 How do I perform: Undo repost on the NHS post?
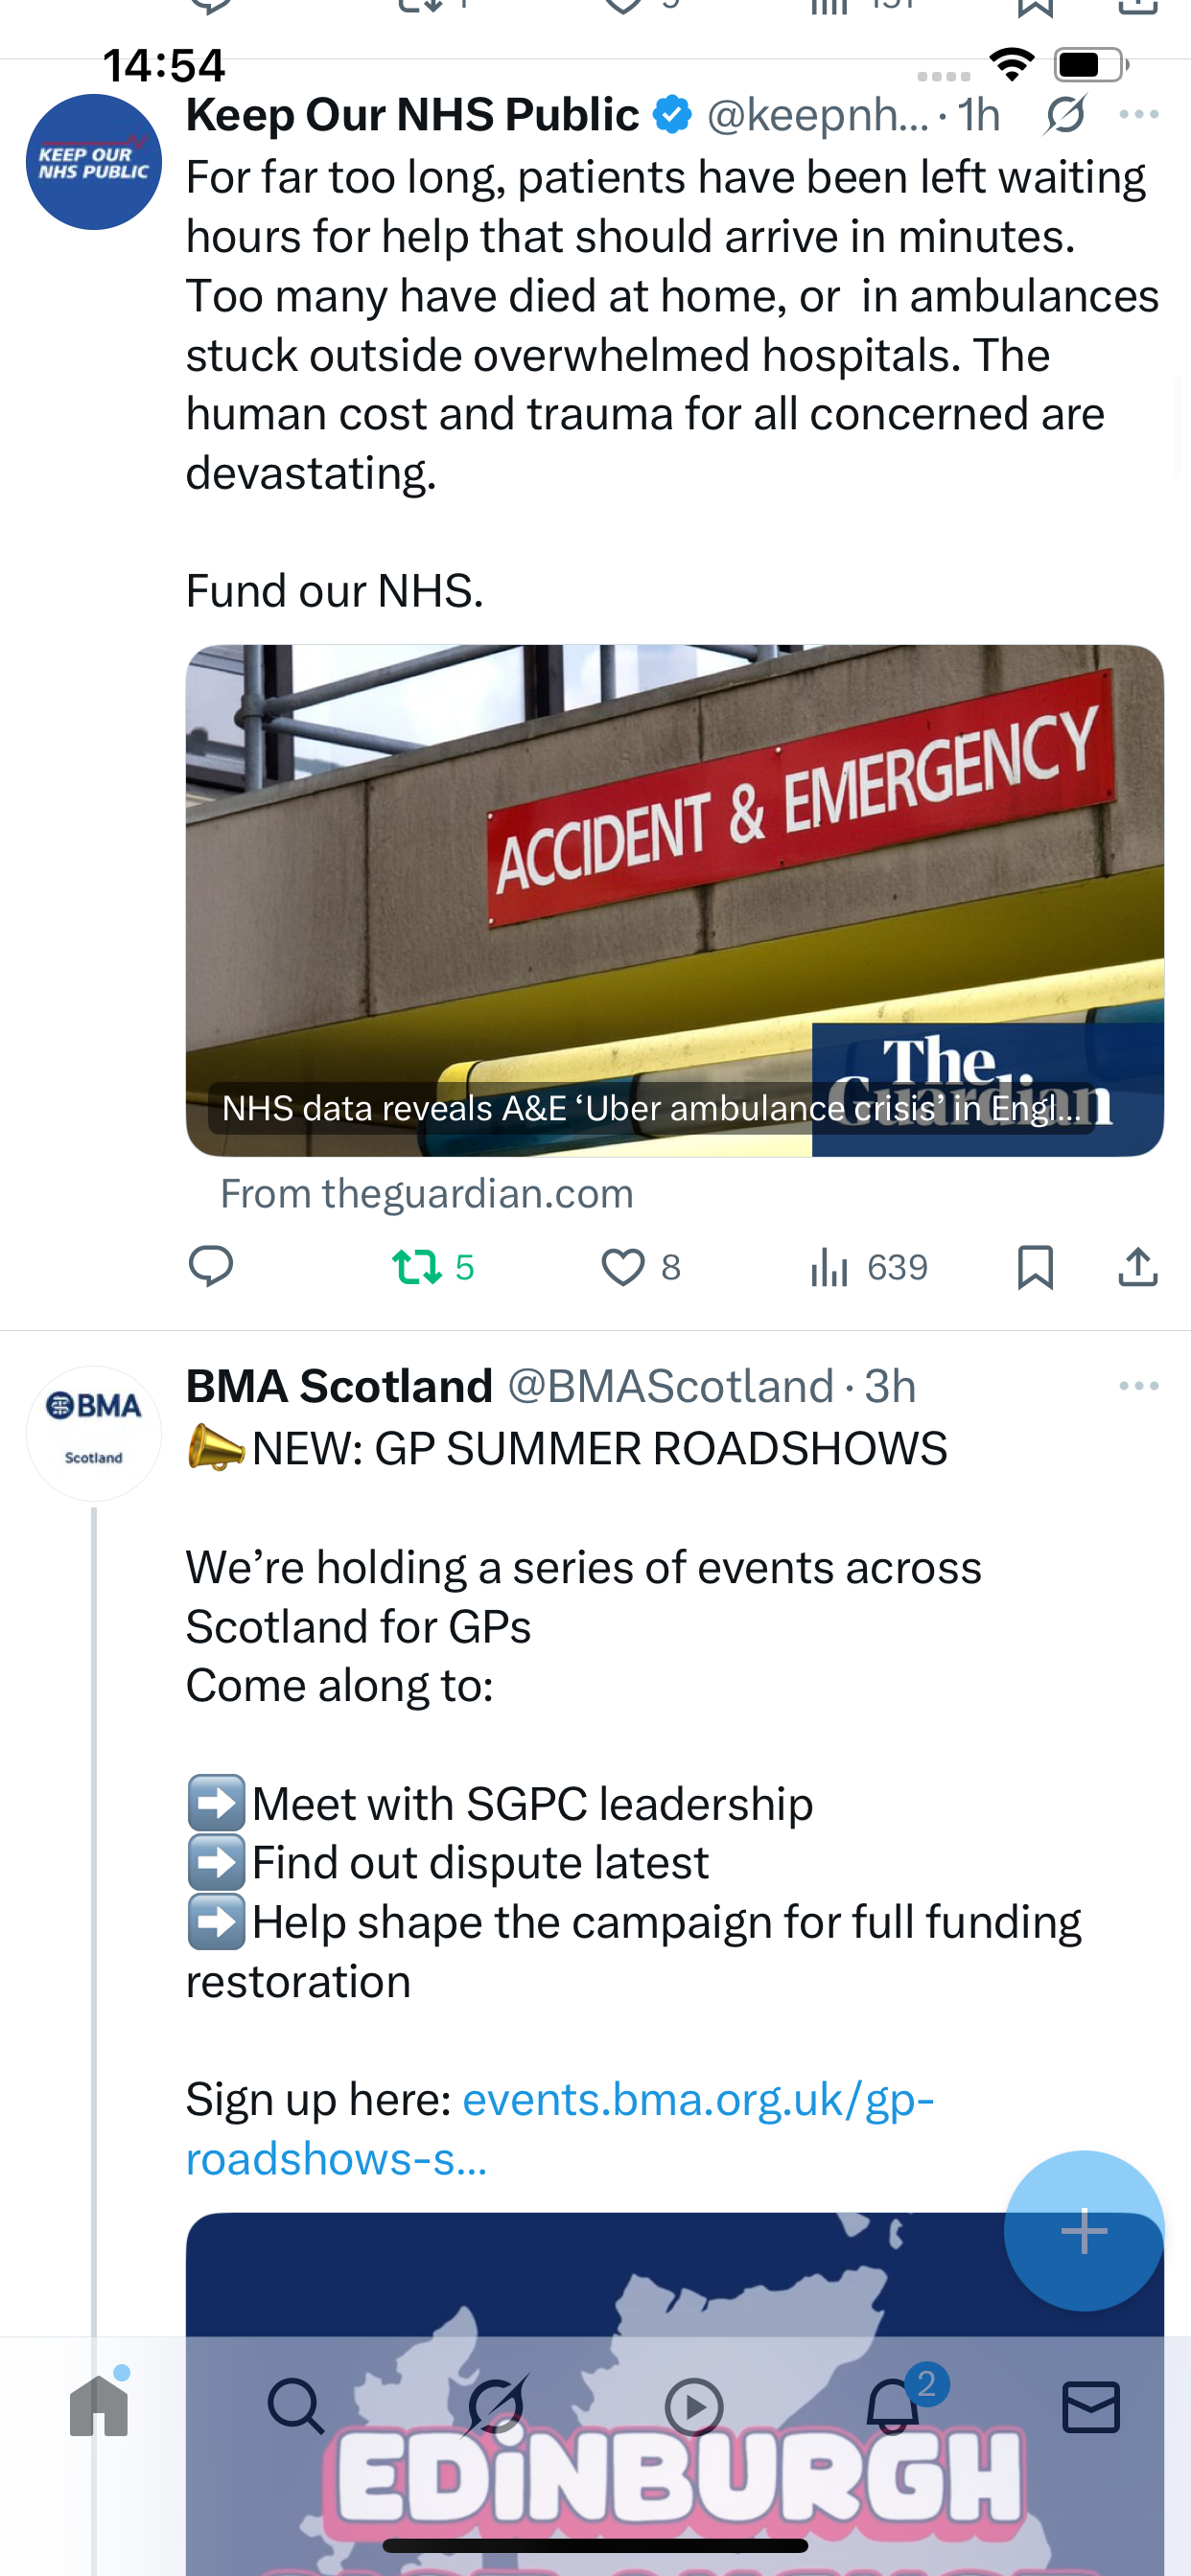coord(417,1266)
